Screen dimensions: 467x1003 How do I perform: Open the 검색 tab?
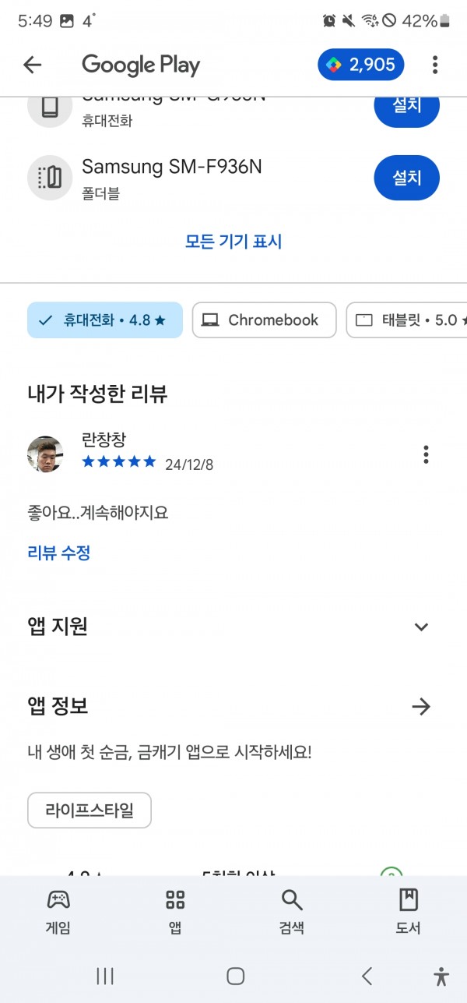click(292, 912)
